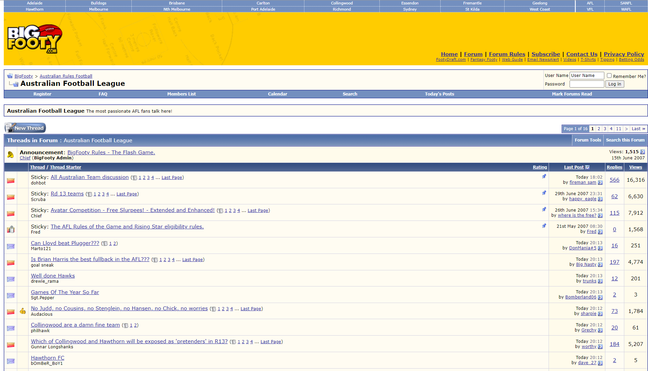
Task: Click locked icon for AFL Rules sticky thread
Action: (11, 229)
